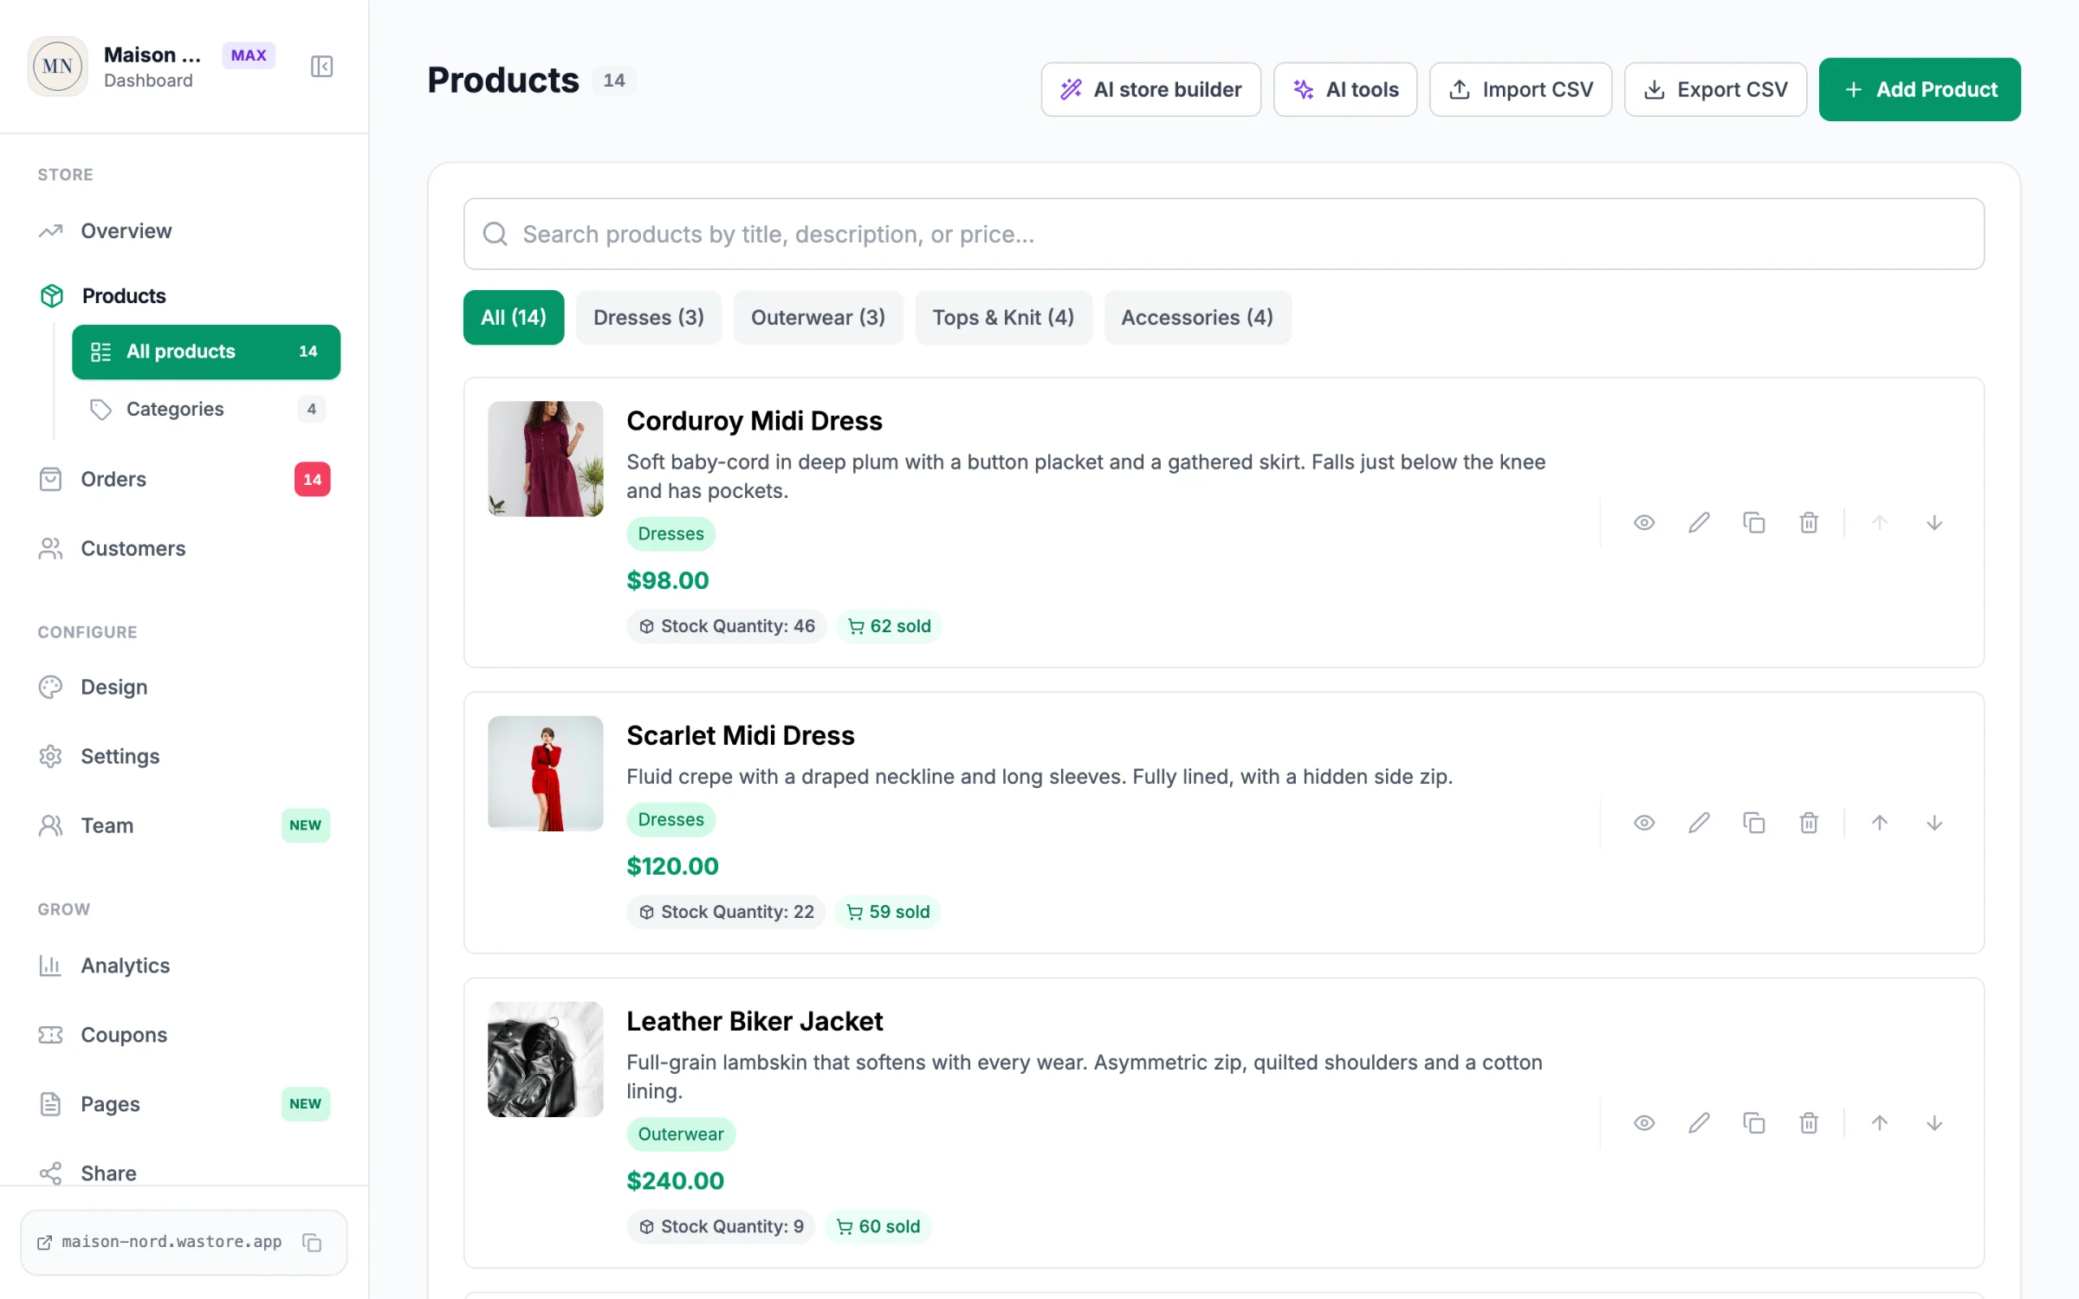Duplicate the Corduroy Midi Dress product
The width and height of the screenshot is (2079, 1299).
point(1754,523)
